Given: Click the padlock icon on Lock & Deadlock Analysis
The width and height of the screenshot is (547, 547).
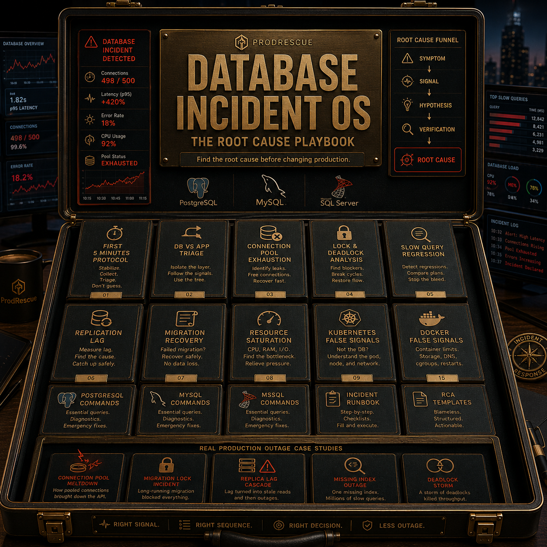Looking at the screenshot, I should [x=344, y=232].
